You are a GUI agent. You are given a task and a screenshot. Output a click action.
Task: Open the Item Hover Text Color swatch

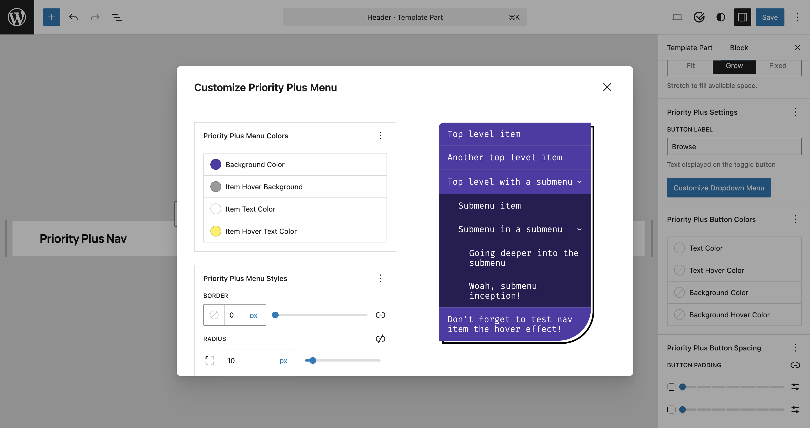pos(216,231)
